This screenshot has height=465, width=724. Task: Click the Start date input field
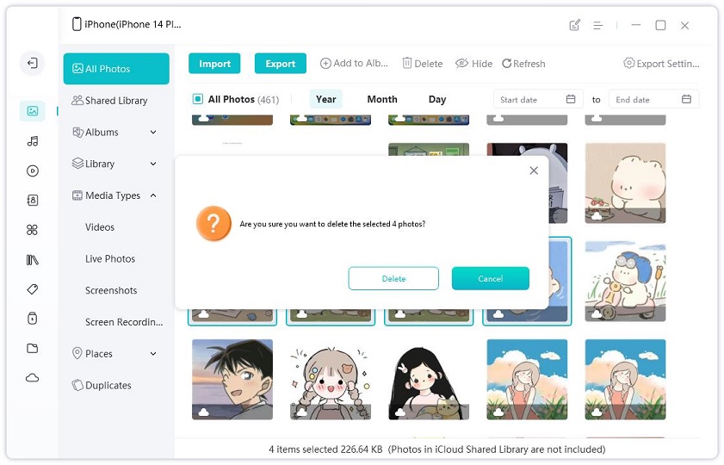click(537, 99)
